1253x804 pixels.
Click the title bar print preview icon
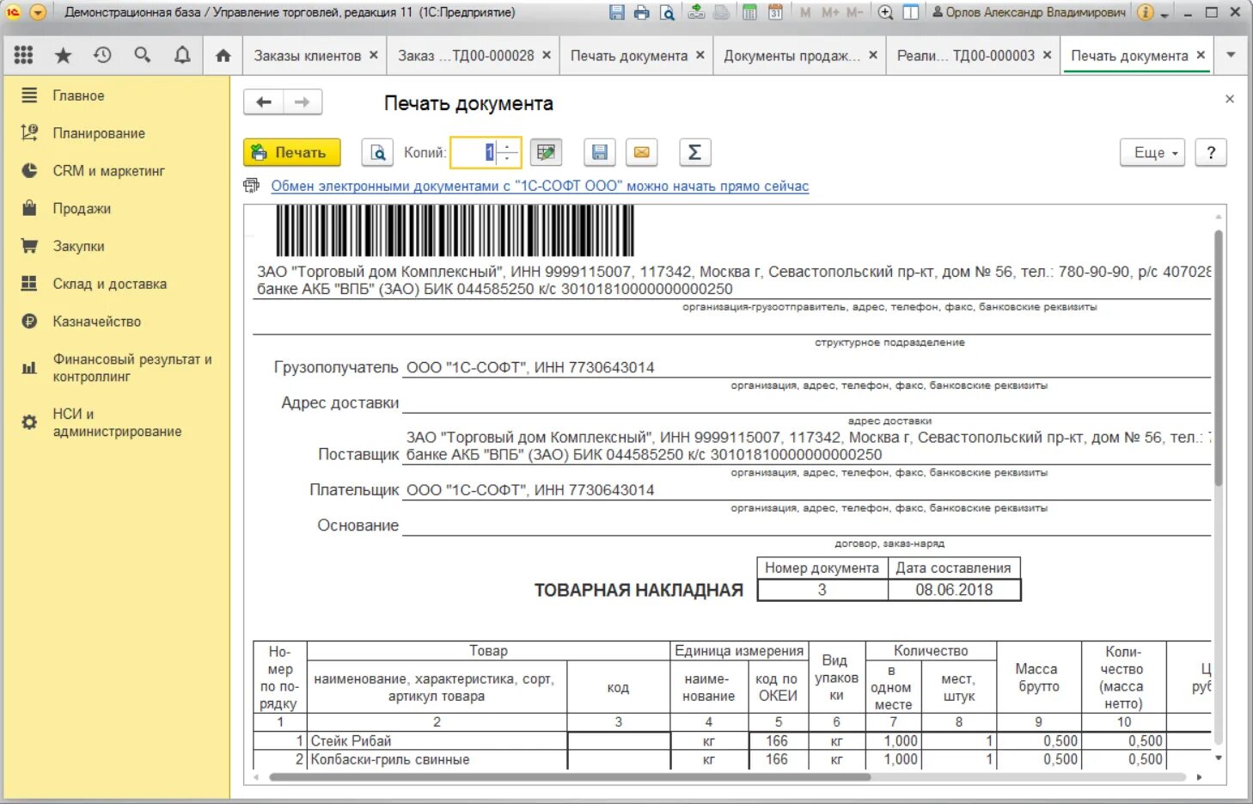pyautogui.click(x=667, y=12)
